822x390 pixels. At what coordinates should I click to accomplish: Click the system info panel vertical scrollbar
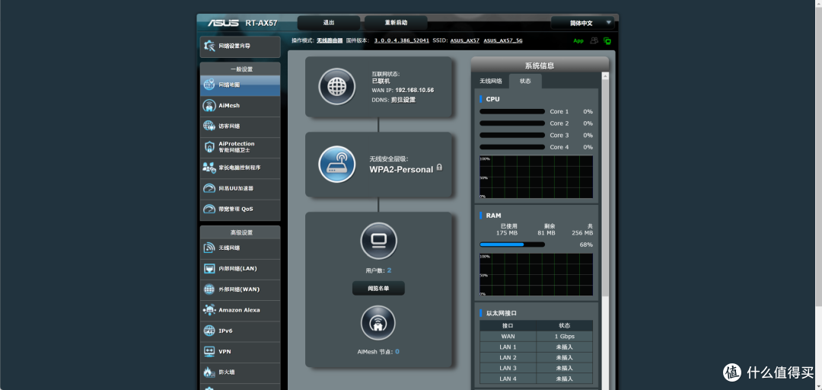[605, 189]
